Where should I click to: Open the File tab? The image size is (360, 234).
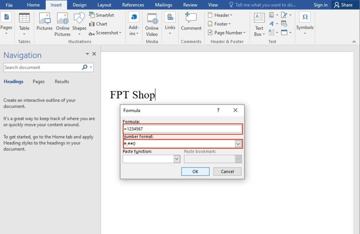pos(9,5)
